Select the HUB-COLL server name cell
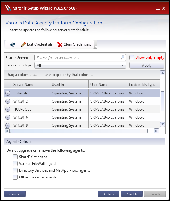Viewport: 170px width, 201px height. pyautogui.click(x=31, y=109)
